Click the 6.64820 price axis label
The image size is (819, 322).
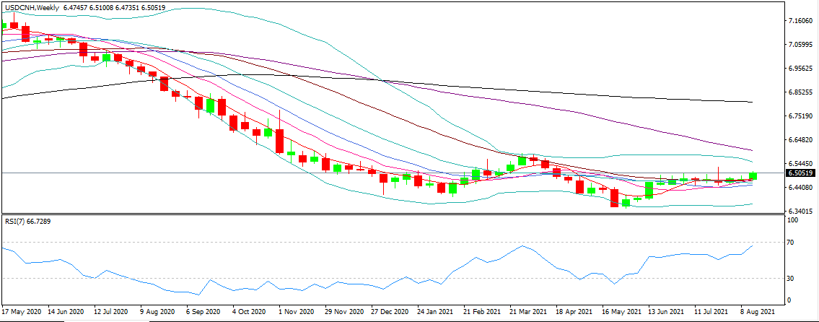(x=802, y=140)
